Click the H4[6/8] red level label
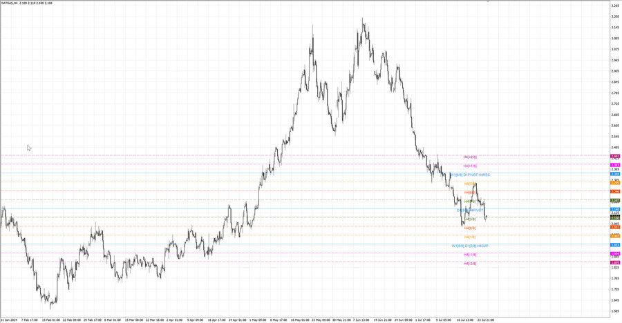 pos(470,193)
